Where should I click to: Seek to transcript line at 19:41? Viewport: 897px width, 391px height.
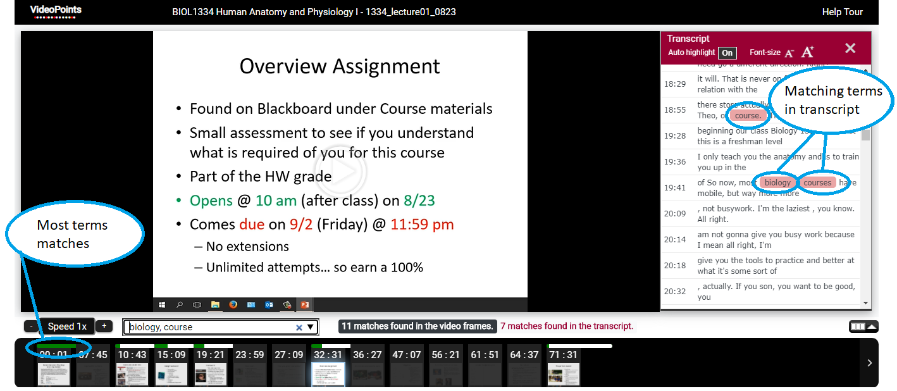(x=761, y=188)
